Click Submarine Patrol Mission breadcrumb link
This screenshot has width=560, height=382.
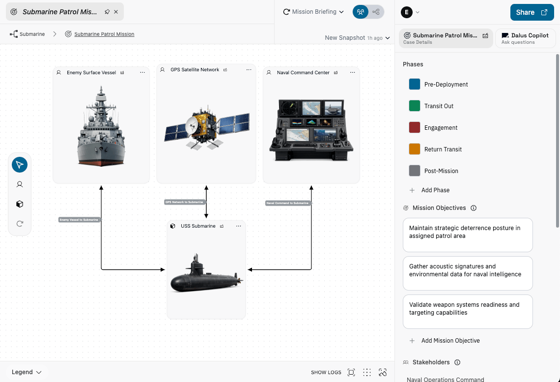coord(104,34)
